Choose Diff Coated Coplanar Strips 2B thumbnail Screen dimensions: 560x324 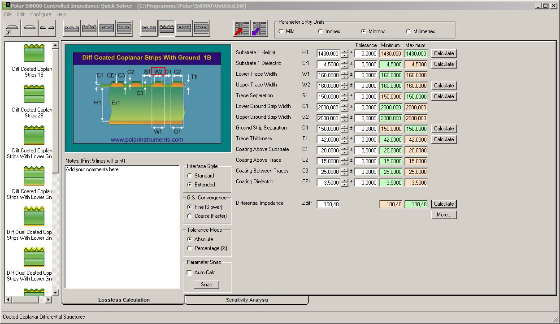pyautogui.click(x=34, y=94)
